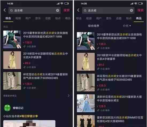Image resolution: width=147 pixels, height=127 pixels.
Task: Switch to the 商品 tab on the left screen
Action: point(68,18)
